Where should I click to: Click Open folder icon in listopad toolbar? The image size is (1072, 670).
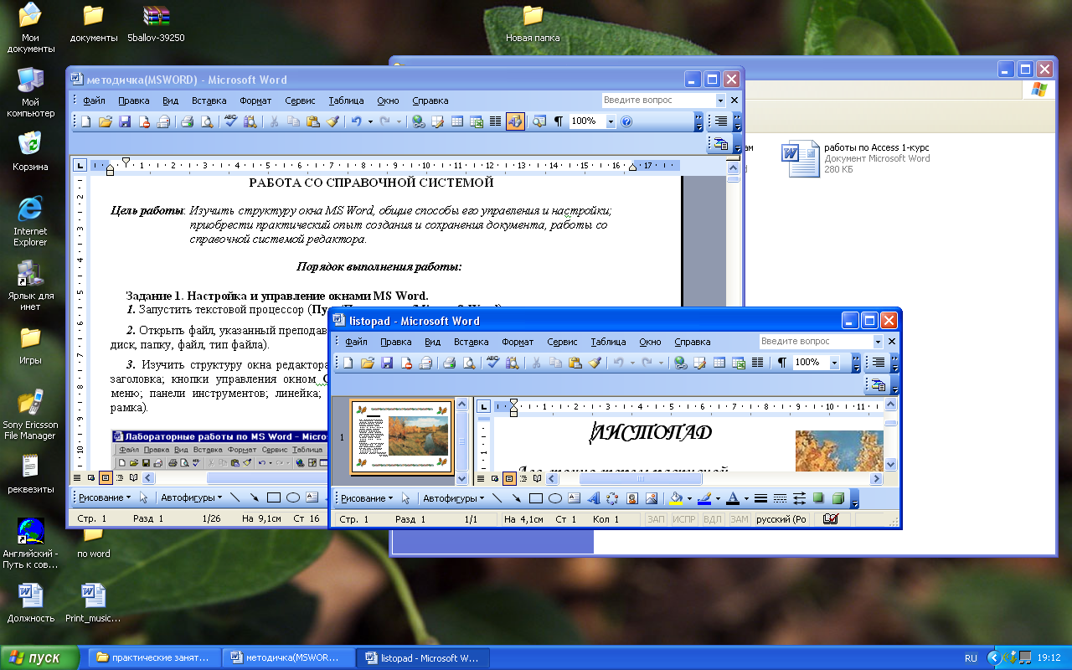click(368, 363)
